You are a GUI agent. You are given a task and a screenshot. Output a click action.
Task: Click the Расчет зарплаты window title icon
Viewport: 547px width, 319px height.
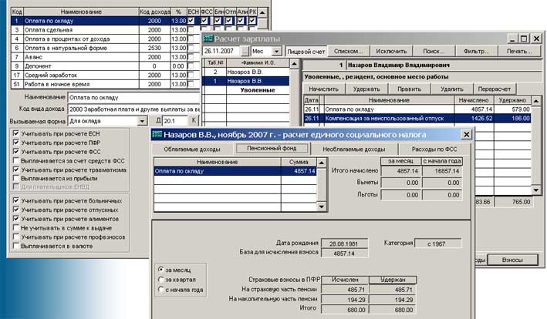[x=208, y=38]
